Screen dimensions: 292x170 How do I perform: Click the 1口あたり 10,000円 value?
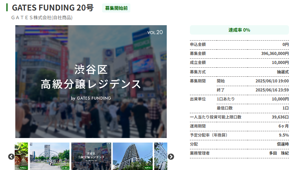tap(280, 99)
